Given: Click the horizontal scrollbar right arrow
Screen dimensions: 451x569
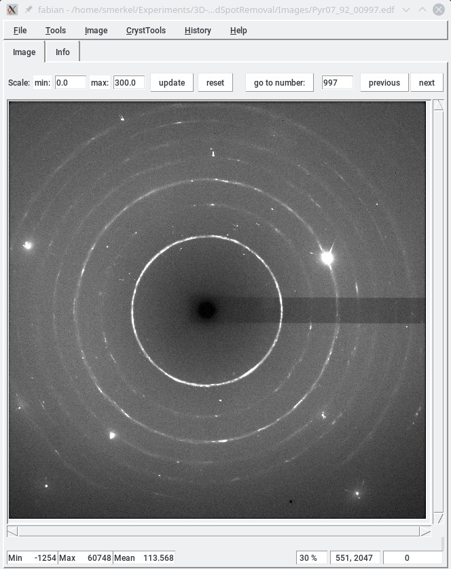Looking at the screenshot, I should click(425, 531).
